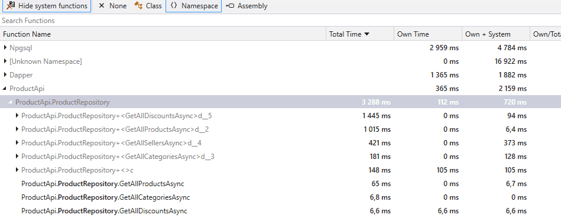
Task: Expand the Dapper namespace node
Action: pos(5,74)
